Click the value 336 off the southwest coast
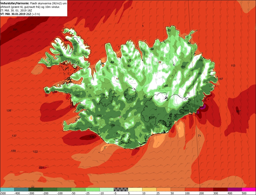The height and width of the screenshot is (195, 256). point(92,137)
